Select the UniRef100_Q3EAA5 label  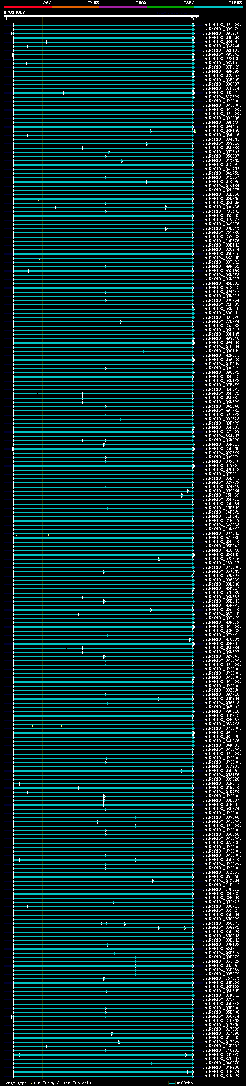[x=221, y=80]
